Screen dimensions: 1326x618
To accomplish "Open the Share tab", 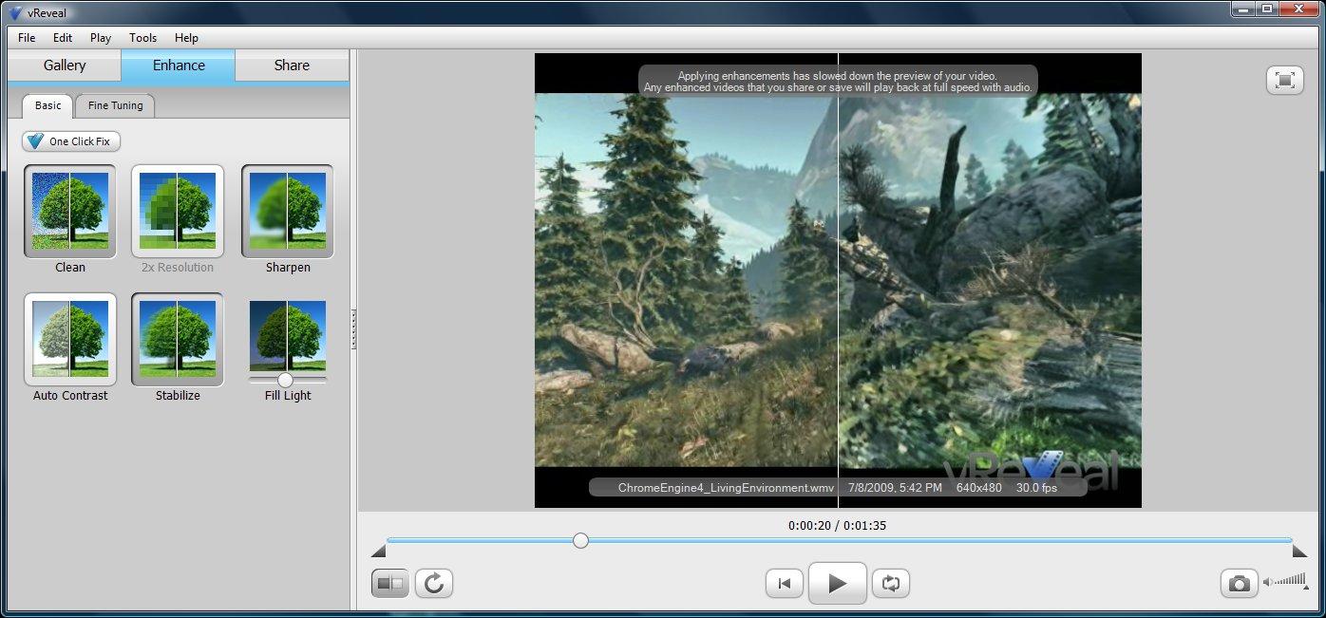I will pyautogui.click(x=292, y=66).
